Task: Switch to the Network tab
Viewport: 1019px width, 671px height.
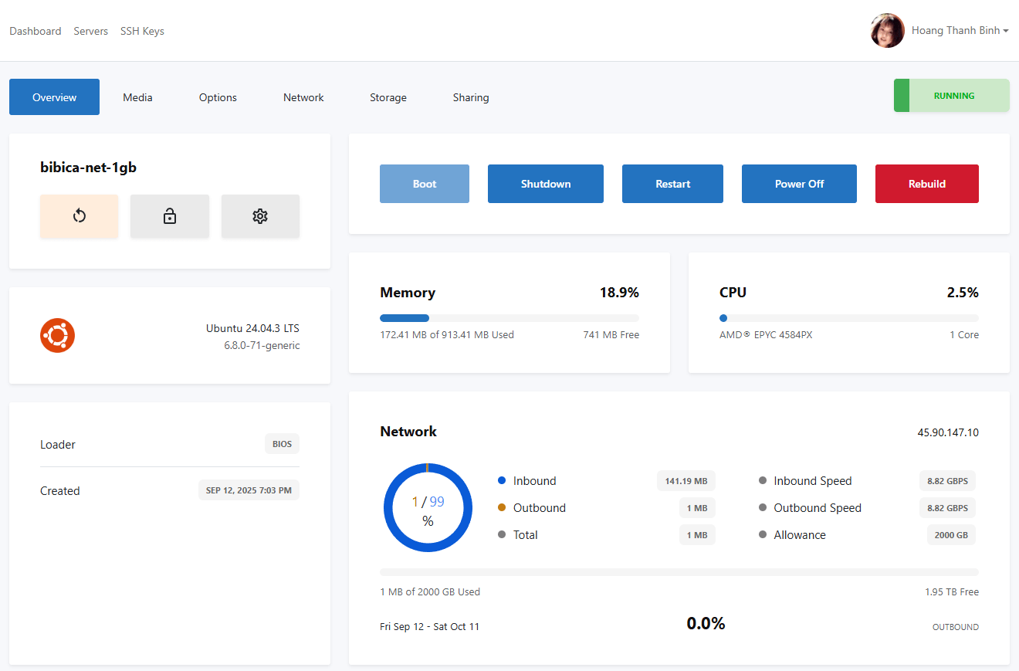Action: coord(303,97)
